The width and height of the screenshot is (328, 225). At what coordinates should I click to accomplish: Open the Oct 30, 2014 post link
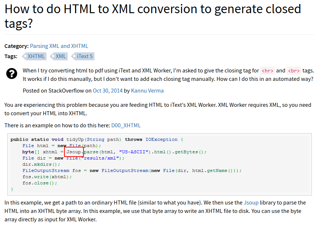[107, 91]
